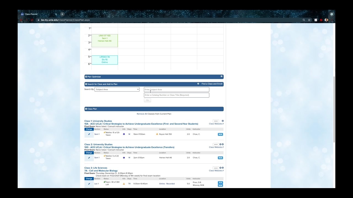Move Class 2 up using the arrow icon
The image size is (353, 198).
pos(220,144)
